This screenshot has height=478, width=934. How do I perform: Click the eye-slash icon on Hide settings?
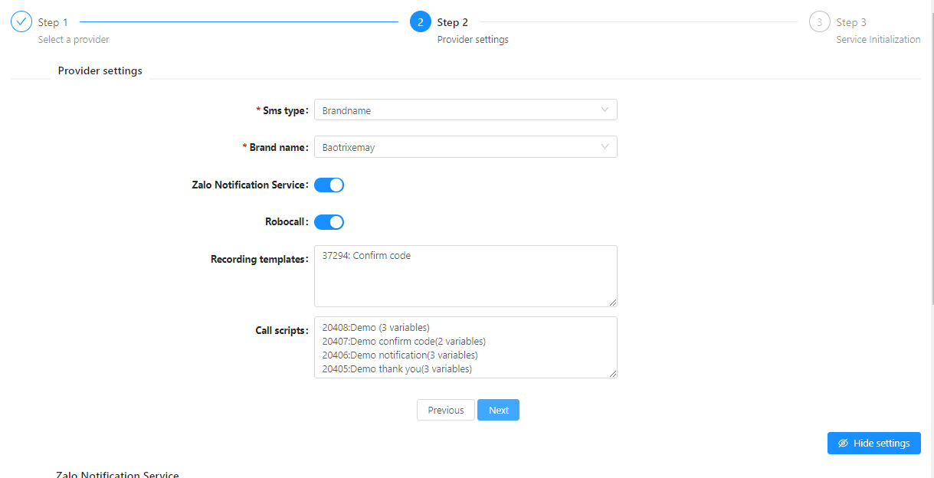pyautogui.click(x=844, y=444)
